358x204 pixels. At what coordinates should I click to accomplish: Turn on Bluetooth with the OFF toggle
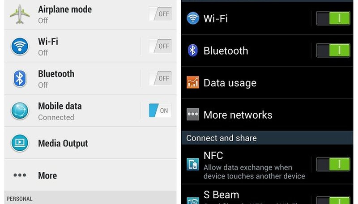click(x=160, y=78)
